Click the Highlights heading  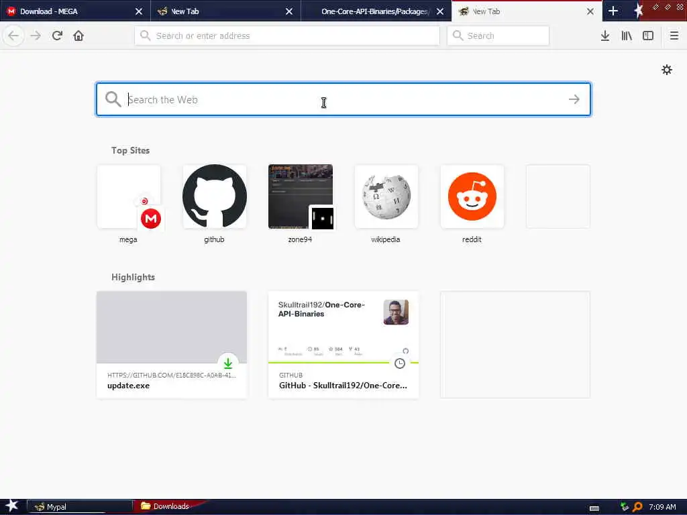pos(133,277)
